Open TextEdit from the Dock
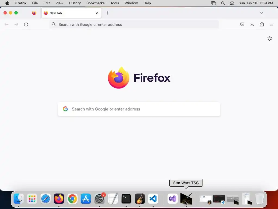 (113, 199)
